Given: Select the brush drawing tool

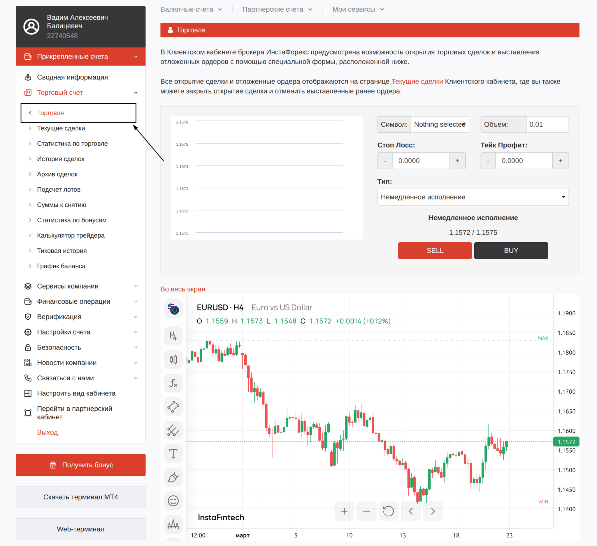Looking at the screenshot, I should 173,477.
